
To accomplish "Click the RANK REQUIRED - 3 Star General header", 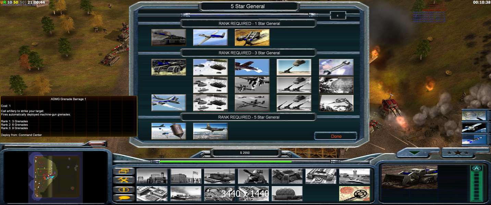I will click(x=249, y=53).
